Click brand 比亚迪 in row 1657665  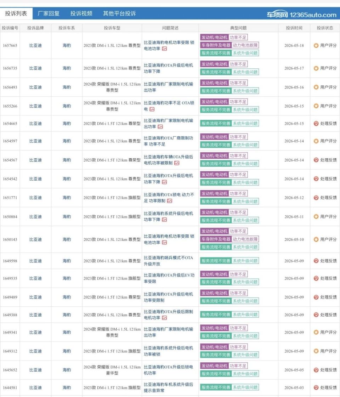click(35, 46)
